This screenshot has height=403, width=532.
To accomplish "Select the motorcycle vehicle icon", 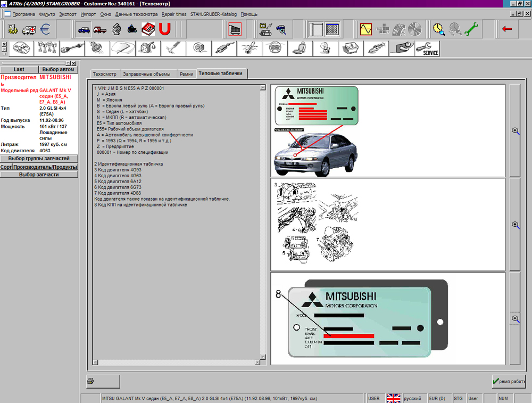I will [132, 29].
